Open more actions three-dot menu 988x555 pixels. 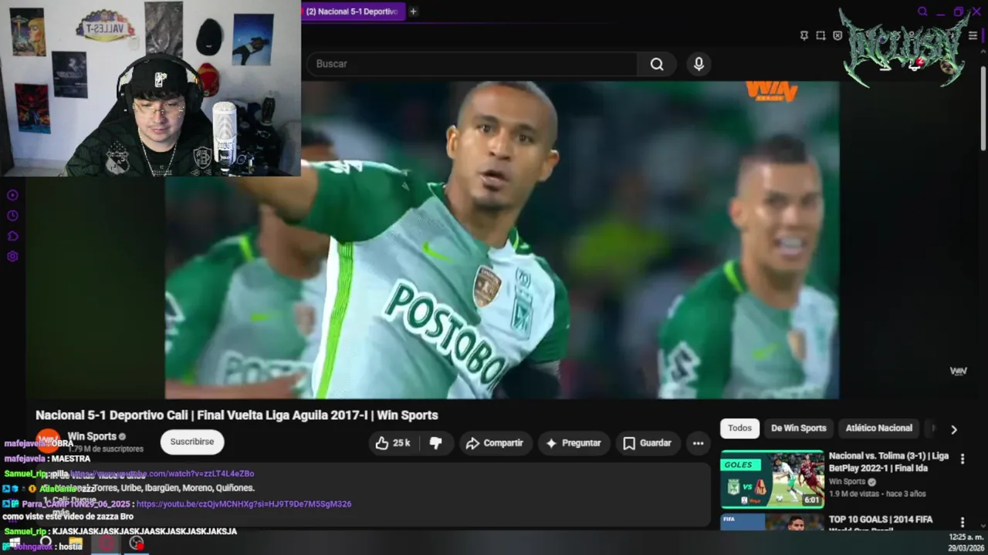(x=698, y=443)
